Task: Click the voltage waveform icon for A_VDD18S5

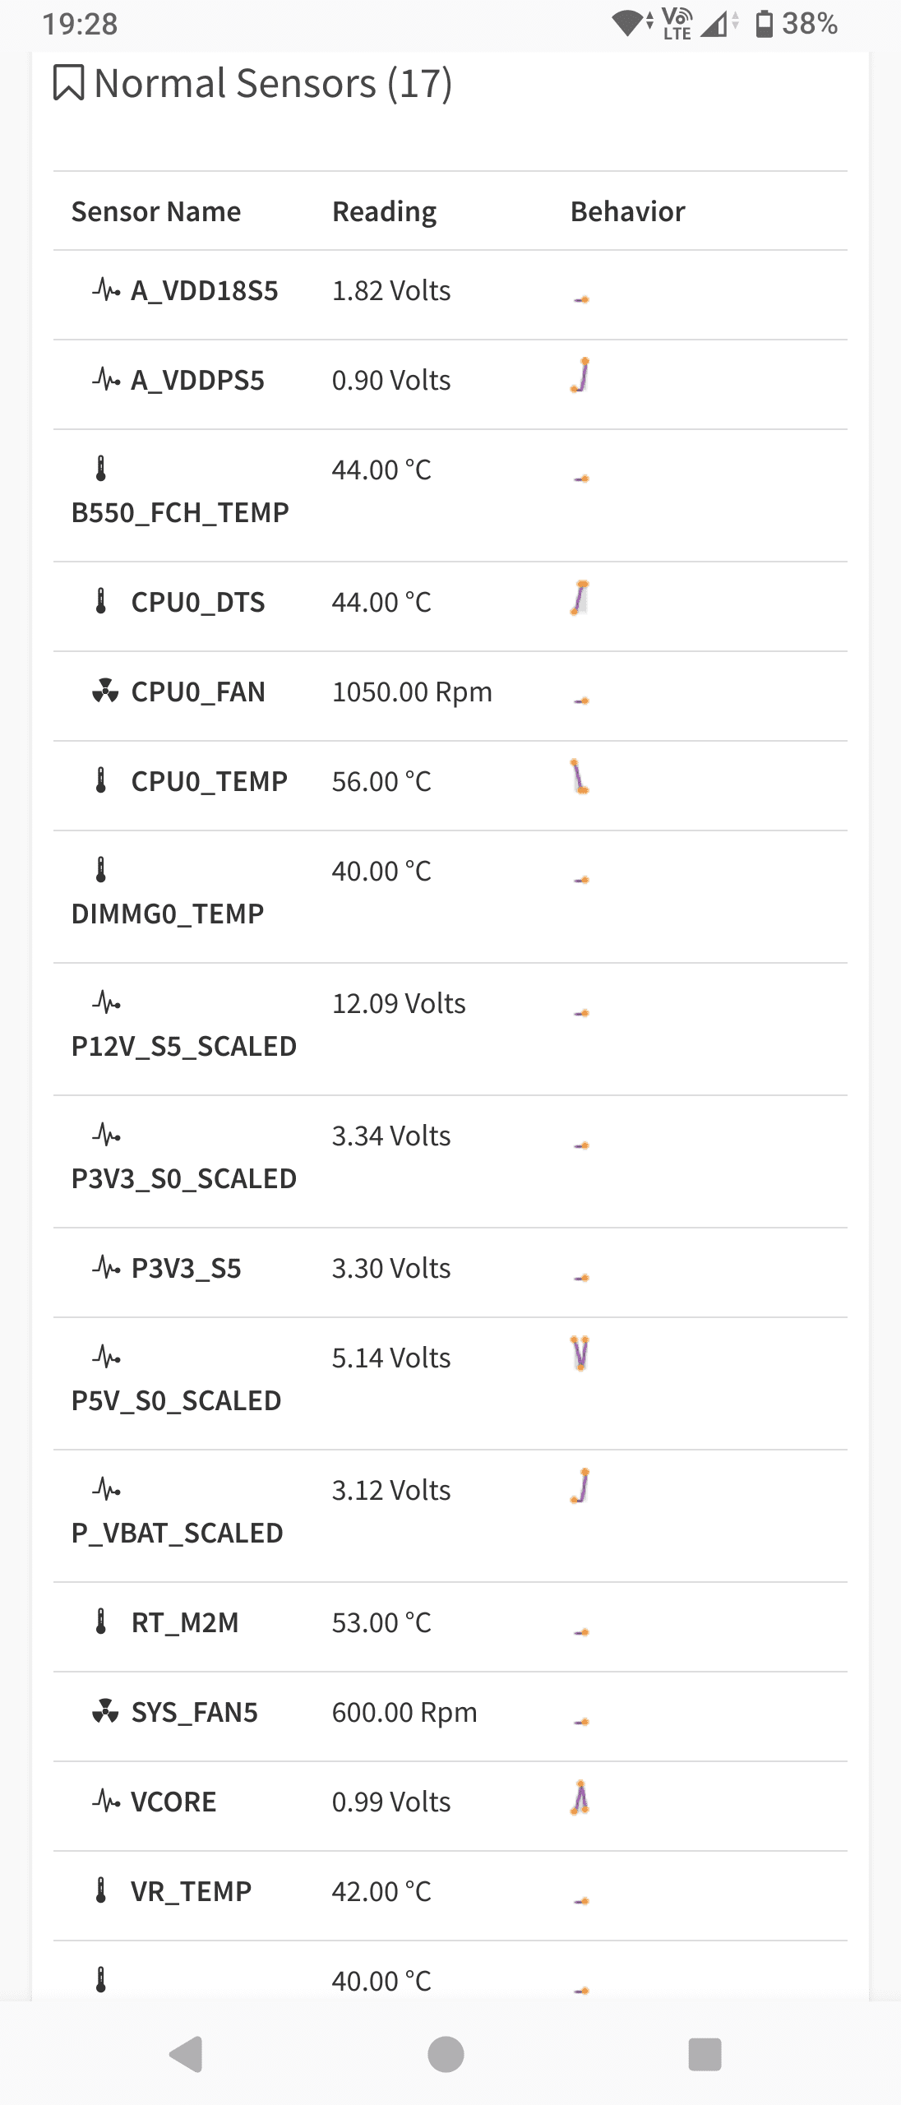Action: pyautogui.click(x=106, y=289)
